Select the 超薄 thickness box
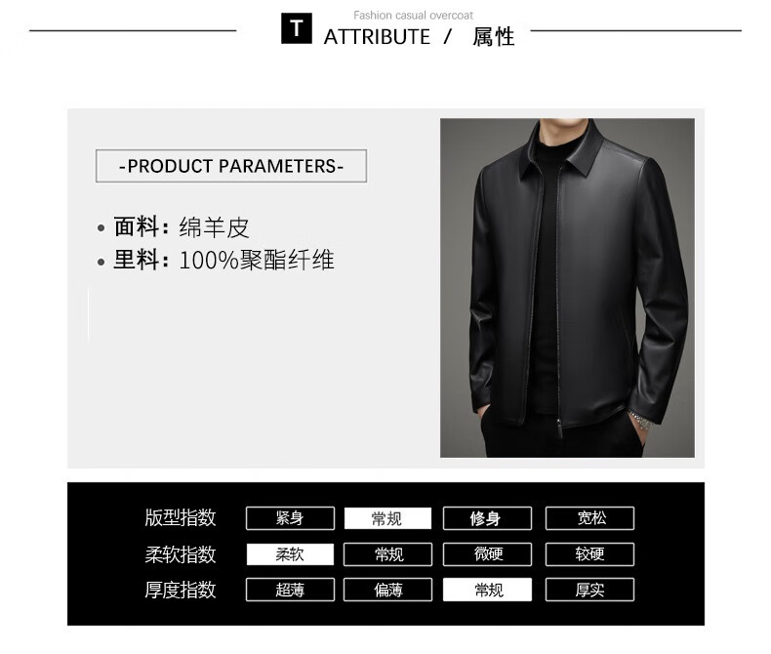The width and height of the screenshot is (771, 654). pos(290,590)
